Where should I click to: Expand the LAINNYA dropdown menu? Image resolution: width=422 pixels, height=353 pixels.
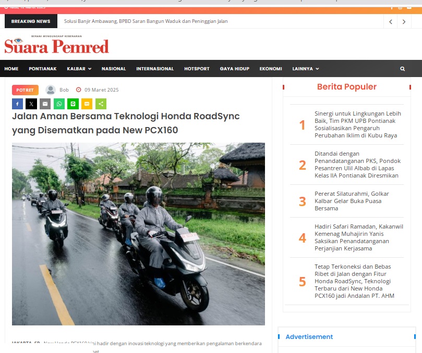tap(306, 69)
